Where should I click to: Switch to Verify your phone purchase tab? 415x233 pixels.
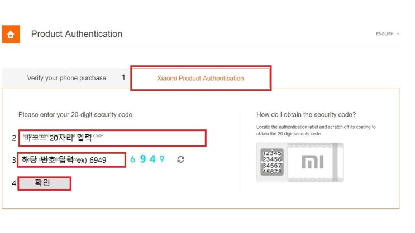coord(66,78)
